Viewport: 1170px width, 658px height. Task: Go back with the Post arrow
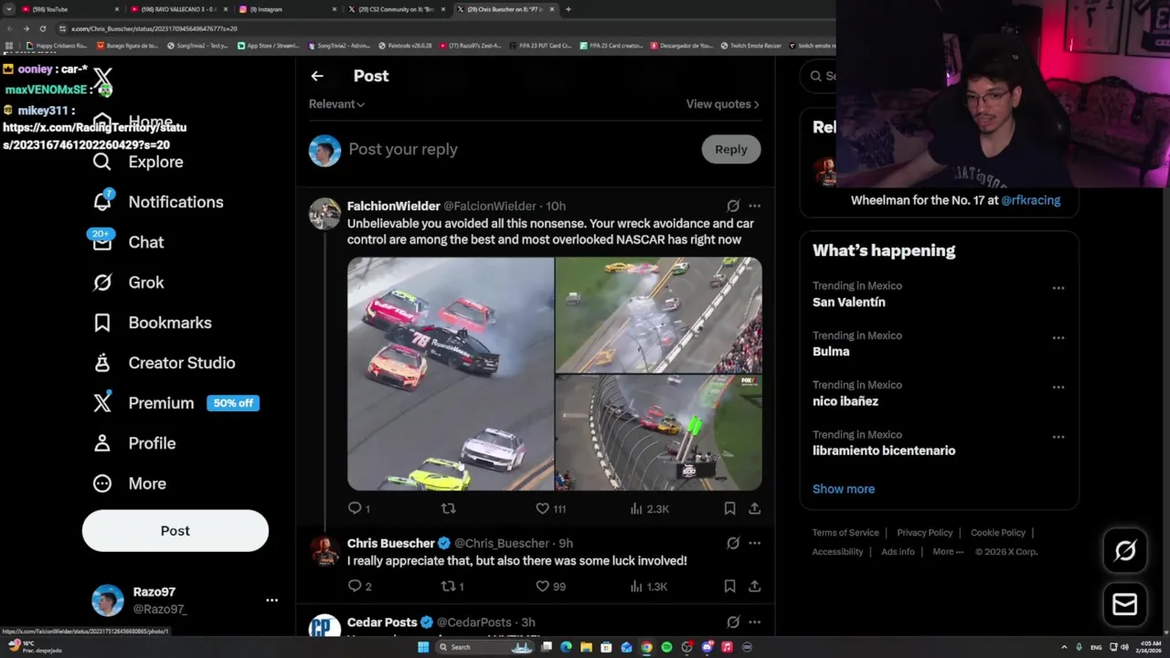(316, 76)
